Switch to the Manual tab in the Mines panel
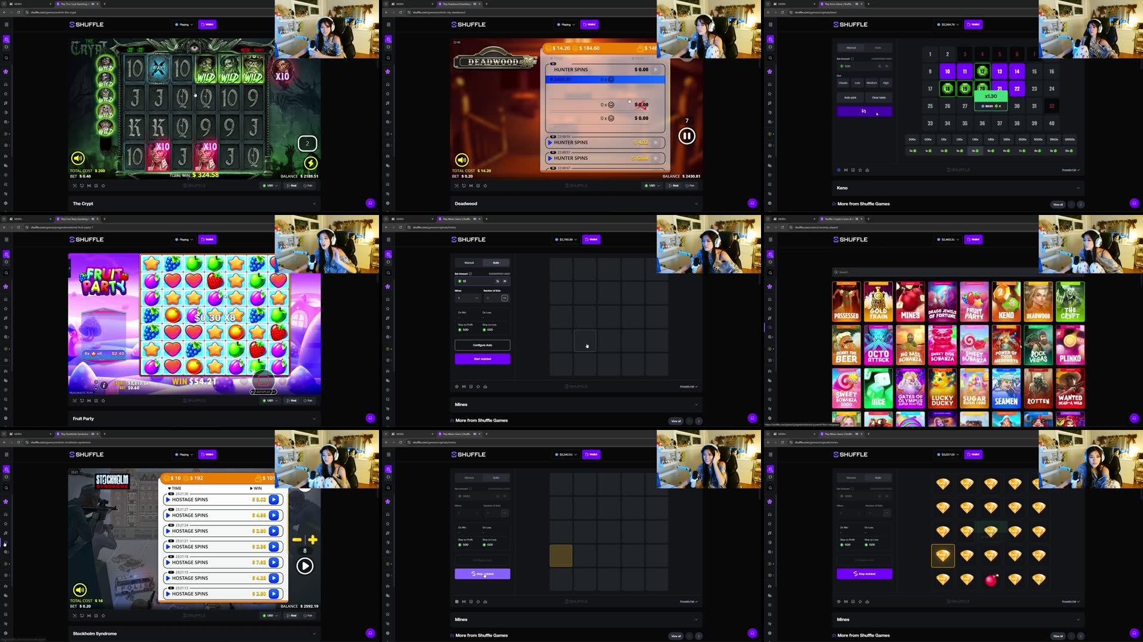1143x642 pixels. pos(469,263)
